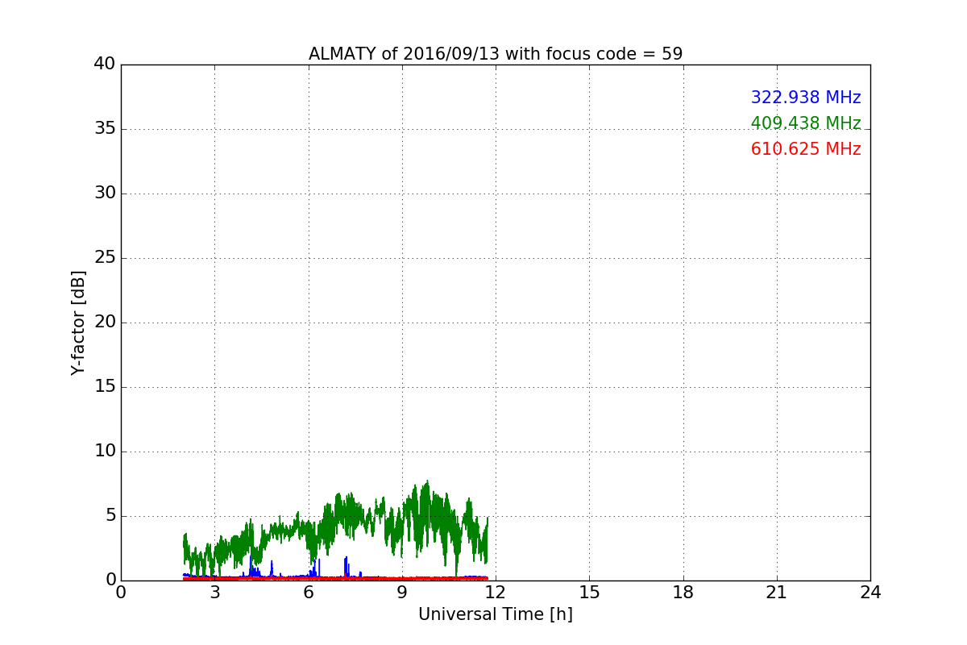This screenshot has width=967, height=645.
Task: Click the 35 label on the Y-factor axis
Action: 104,129
